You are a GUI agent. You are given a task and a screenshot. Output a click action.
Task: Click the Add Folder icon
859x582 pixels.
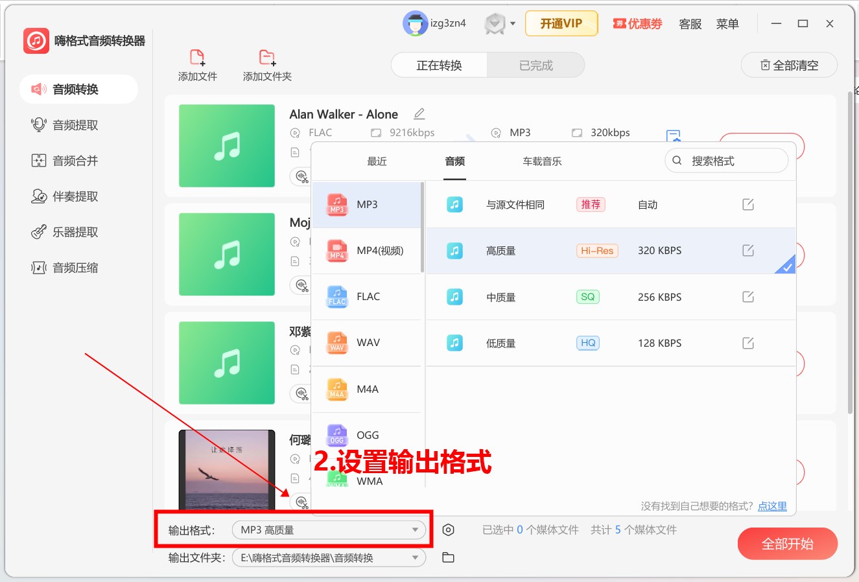[x=267, y=58]
